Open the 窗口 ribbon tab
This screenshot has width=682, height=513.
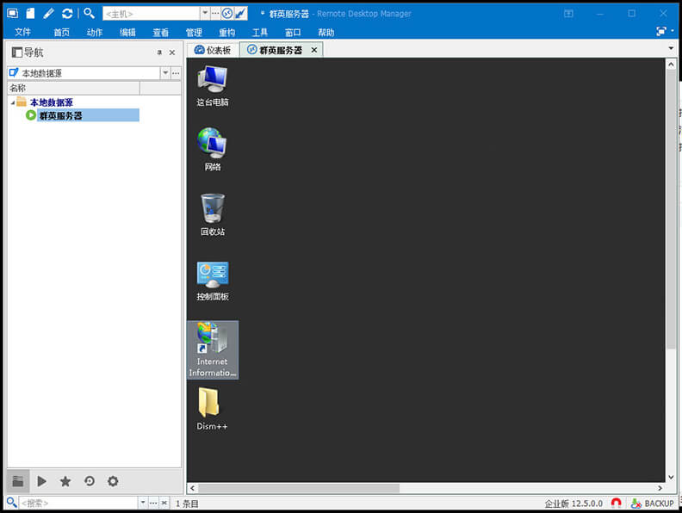[293, 32]
